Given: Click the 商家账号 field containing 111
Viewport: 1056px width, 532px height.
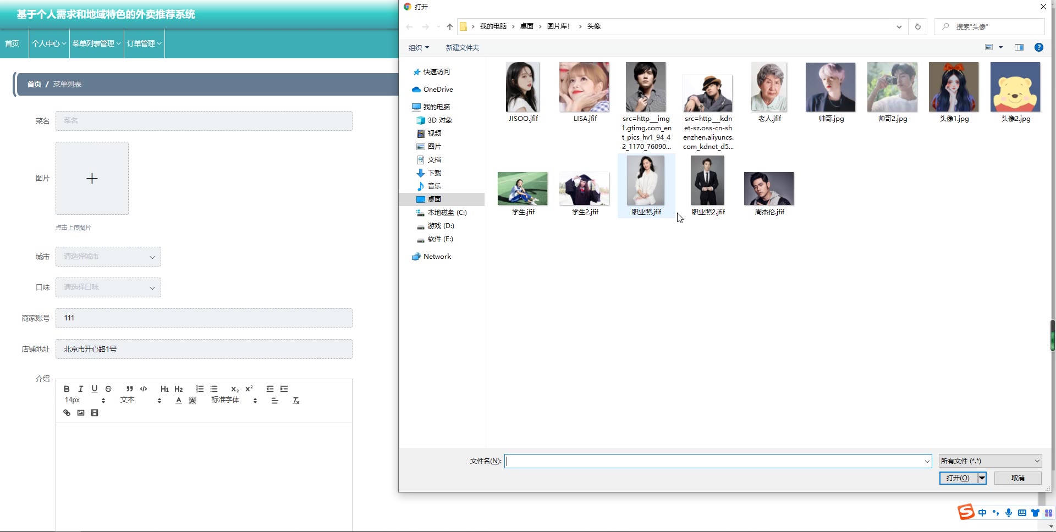Looking at the screenshot, I should pyautogui.click(x=204, y=318).
